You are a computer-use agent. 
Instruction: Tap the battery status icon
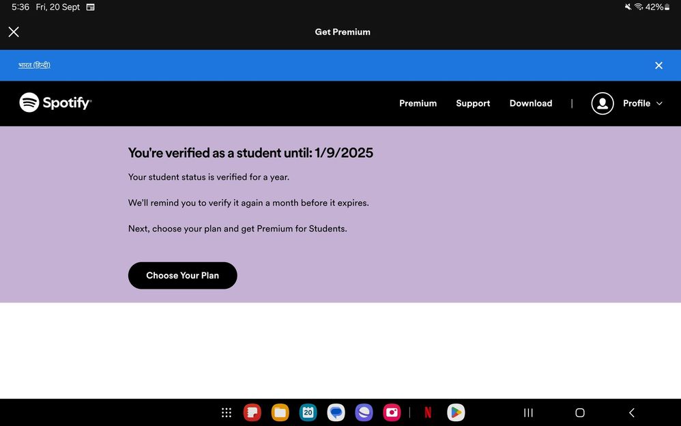[x=667, y=7]
